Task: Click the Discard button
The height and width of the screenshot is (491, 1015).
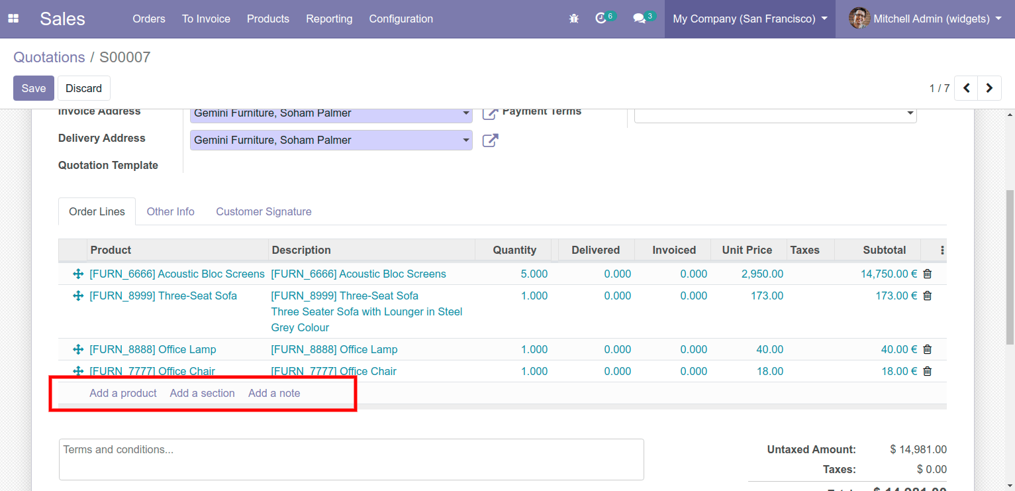Action: (x=84, y=88)
